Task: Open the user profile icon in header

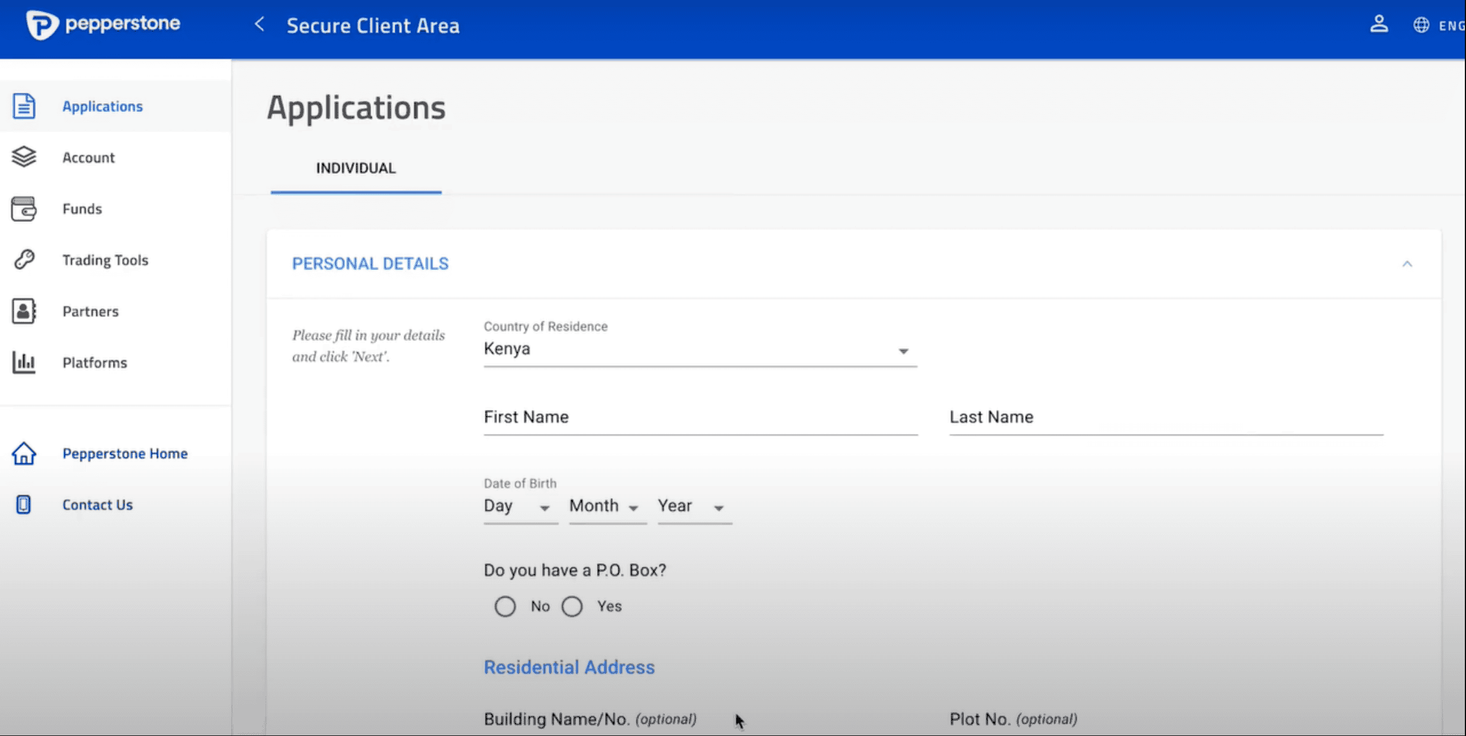Action: click(x=1379, y=25)
